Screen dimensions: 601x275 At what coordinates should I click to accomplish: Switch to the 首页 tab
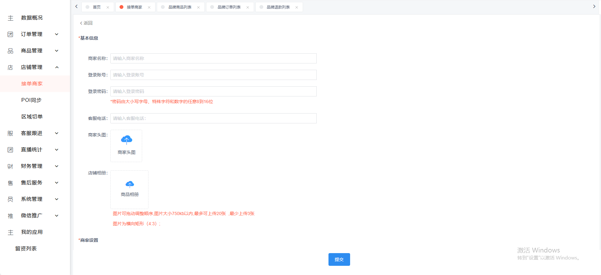(x=97, y=7)
